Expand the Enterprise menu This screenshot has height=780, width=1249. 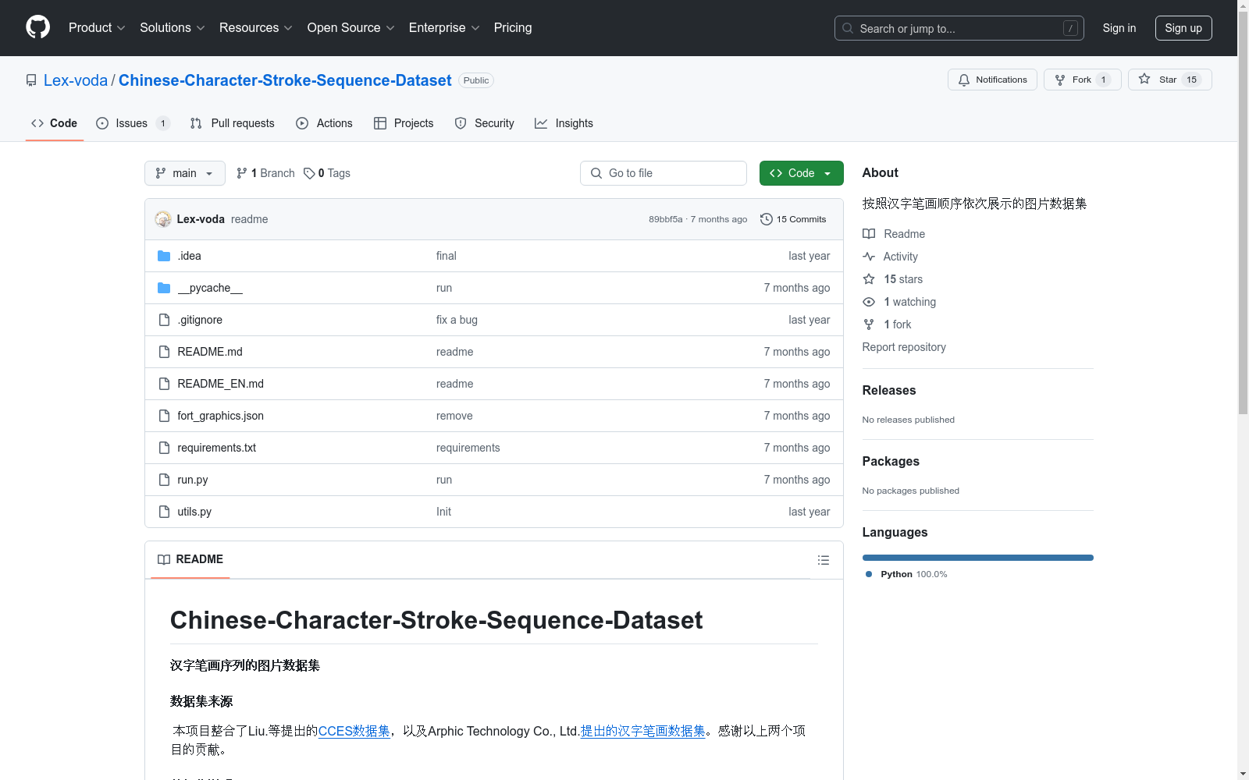coord(444,27)
